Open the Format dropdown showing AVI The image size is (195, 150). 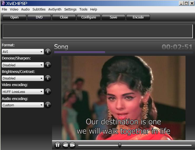23,52
